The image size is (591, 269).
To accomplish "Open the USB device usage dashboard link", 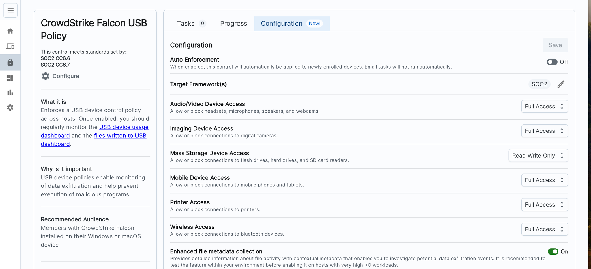I will pos(124,127).
